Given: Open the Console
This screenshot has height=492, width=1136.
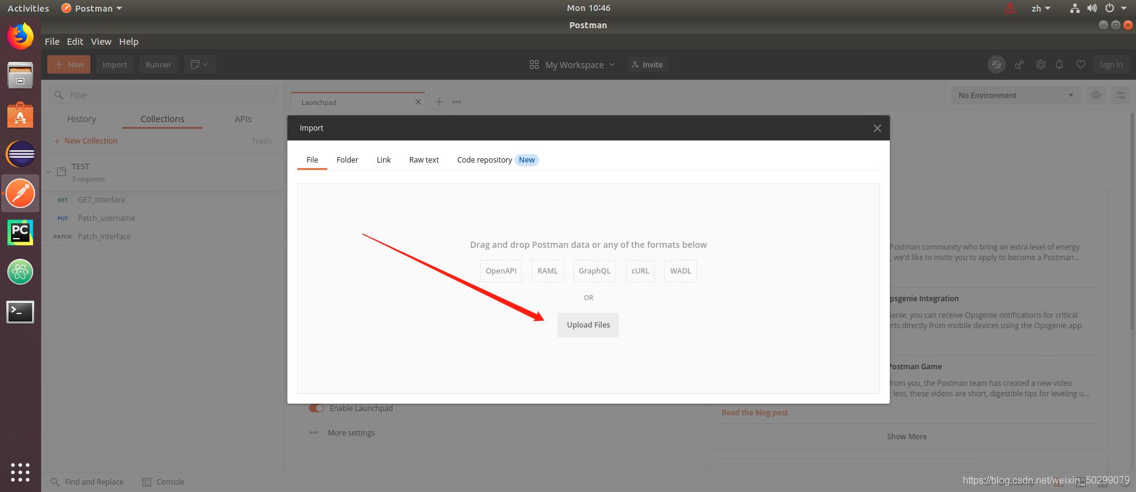Looking at the screenshot, I should click(x=163, y=482).
